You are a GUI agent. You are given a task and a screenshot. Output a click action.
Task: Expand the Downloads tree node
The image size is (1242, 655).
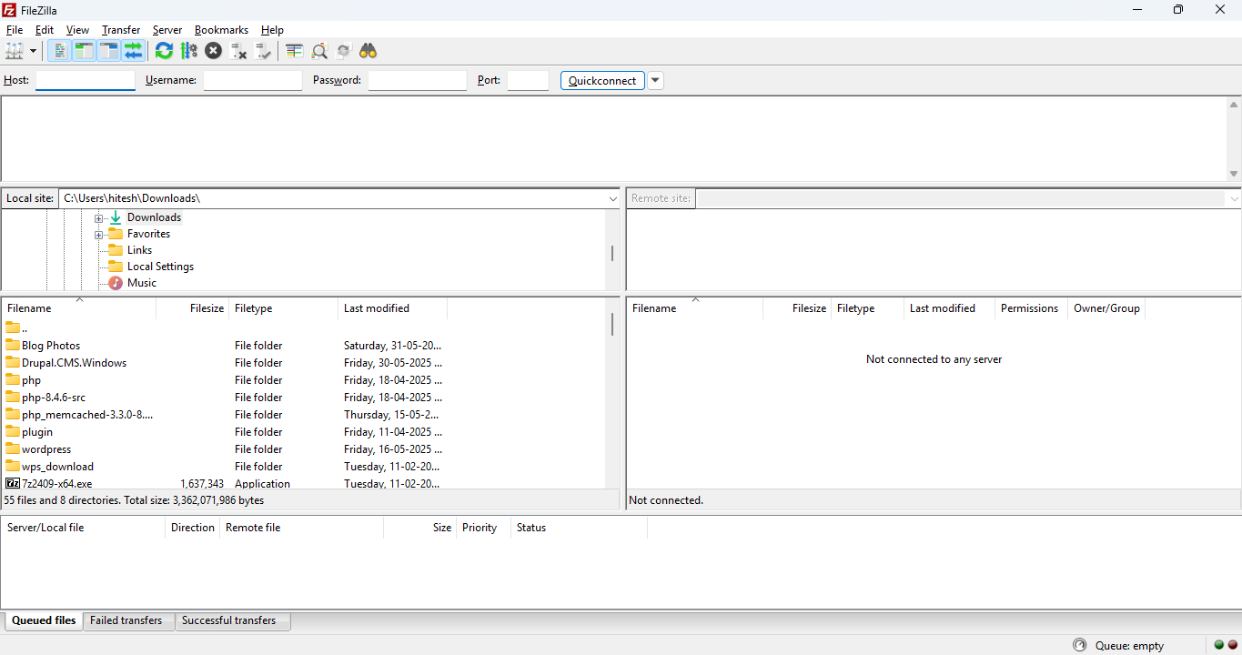tap(98, 218)
